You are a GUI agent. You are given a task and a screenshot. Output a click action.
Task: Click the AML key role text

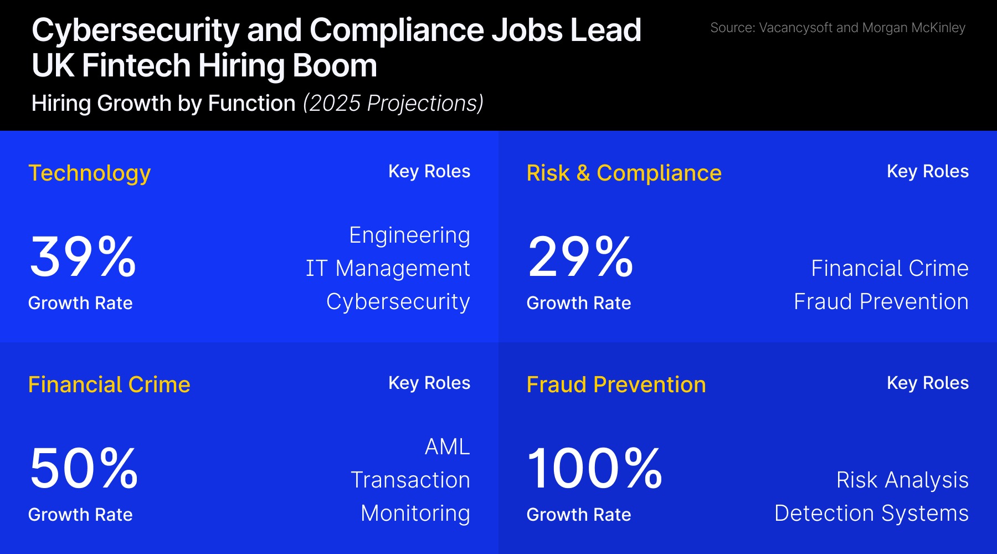point(447,447)
